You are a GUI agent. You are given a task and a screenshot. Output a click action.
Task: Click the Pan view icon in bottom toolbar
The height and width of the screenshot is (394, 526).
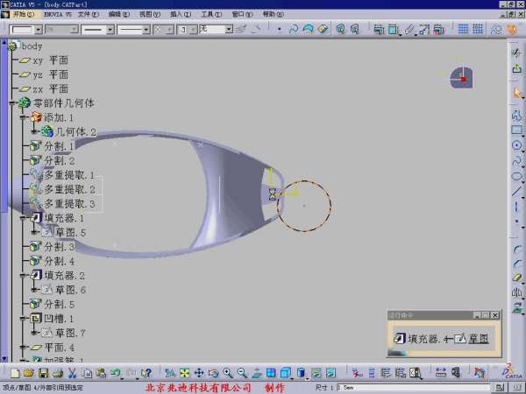[199, 373]
